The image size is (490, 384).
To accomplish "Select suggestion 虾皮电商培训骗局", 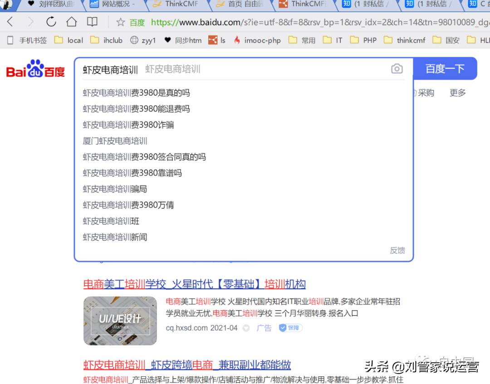I will point(115,189).
